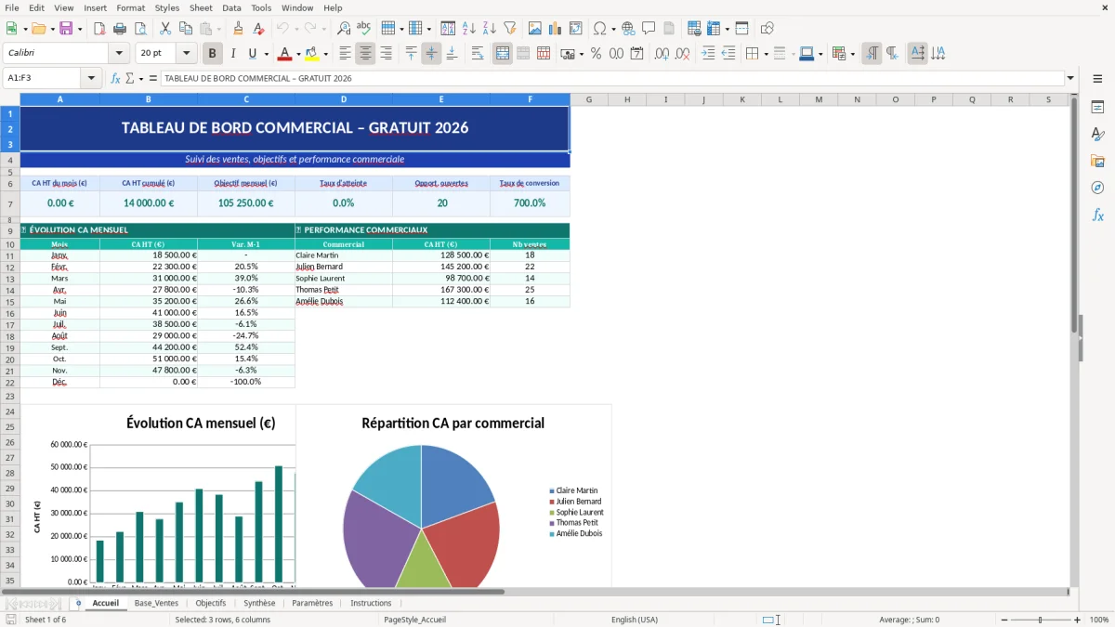
Task: Open the Sheet menu
Action: tap(201, 7)
